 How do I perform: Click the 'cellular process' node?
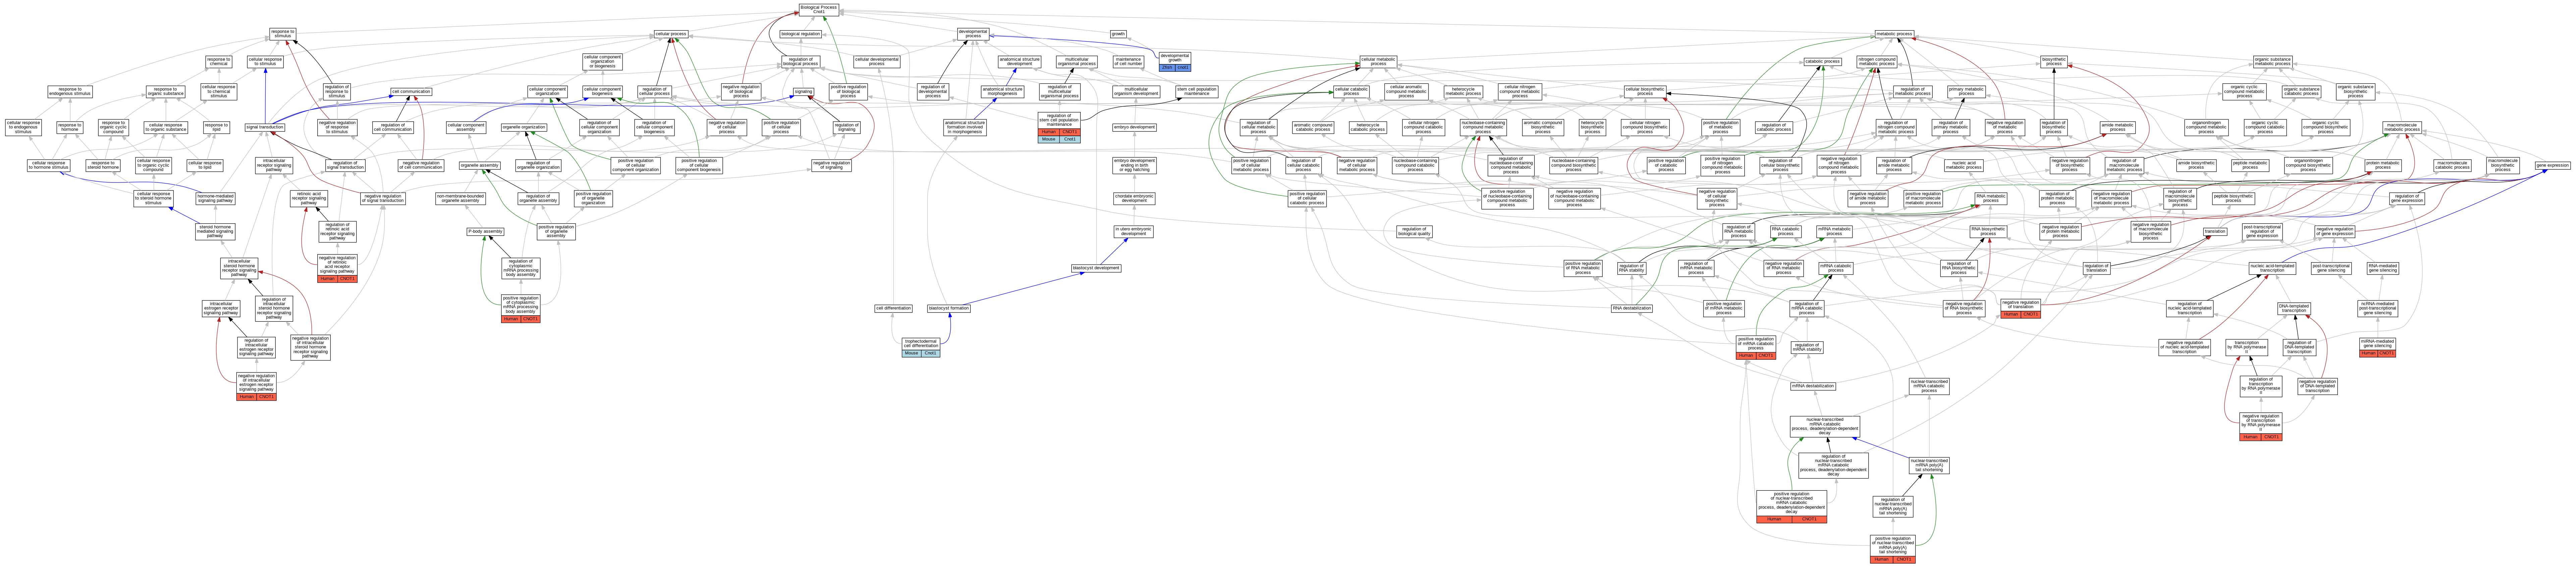(670, 34)
